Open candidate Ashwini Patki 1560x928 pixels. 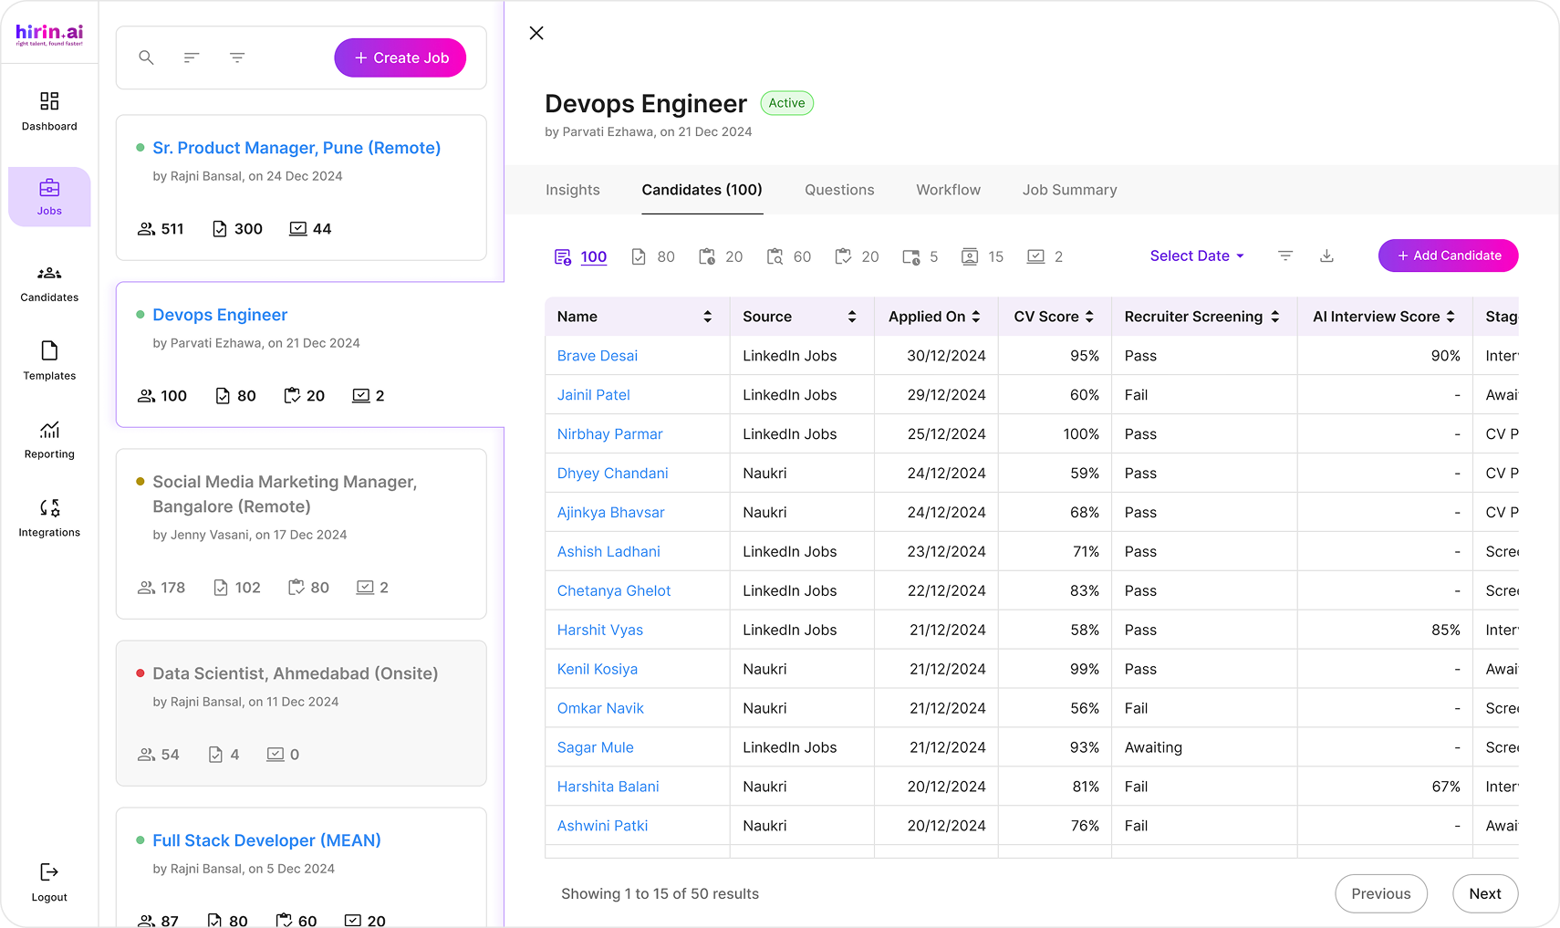coord(603,827)
